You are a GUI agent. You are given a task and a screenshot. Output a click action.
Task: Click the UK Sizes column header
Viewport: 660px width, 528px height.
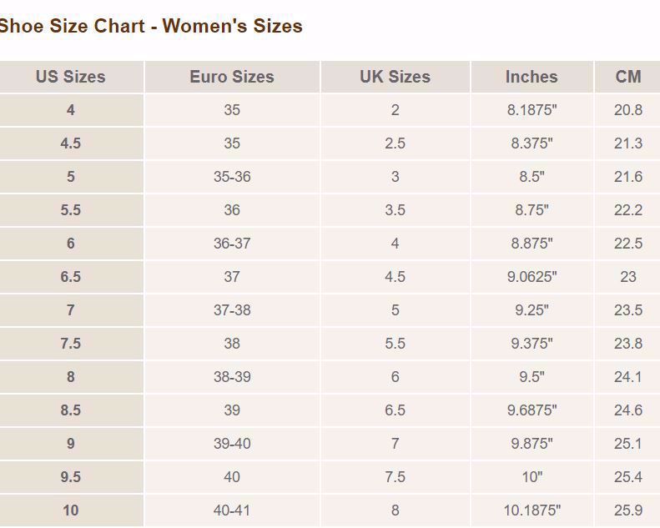(395, 77)
